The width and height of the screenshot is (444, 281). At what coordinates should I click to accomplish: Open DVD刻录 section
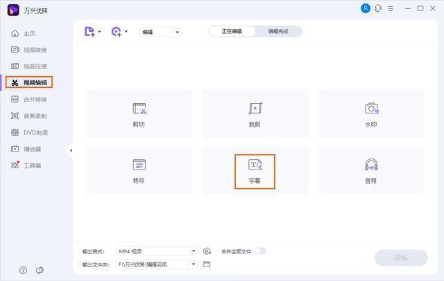[29, 132]
